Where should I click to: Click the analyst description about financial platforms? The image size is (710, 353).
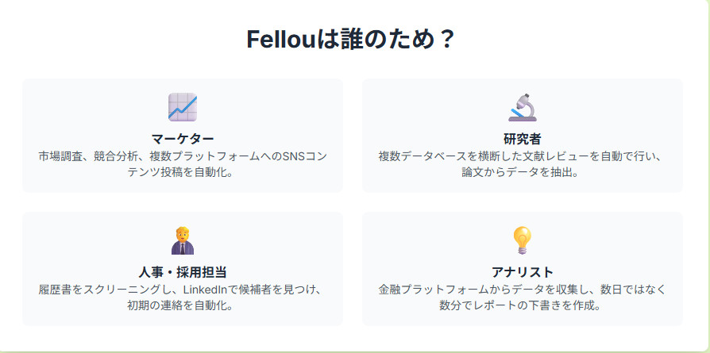523,290
